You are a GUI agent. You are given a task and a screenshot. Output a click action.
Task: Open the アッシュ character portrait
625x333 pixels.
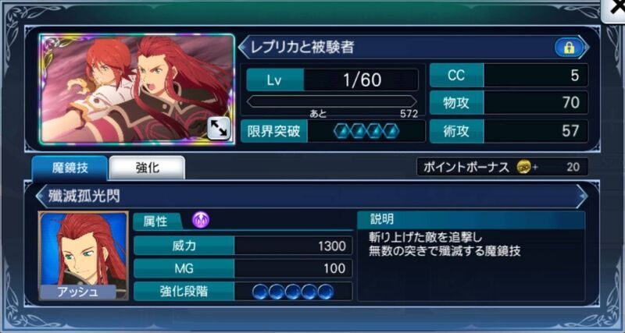84,256
